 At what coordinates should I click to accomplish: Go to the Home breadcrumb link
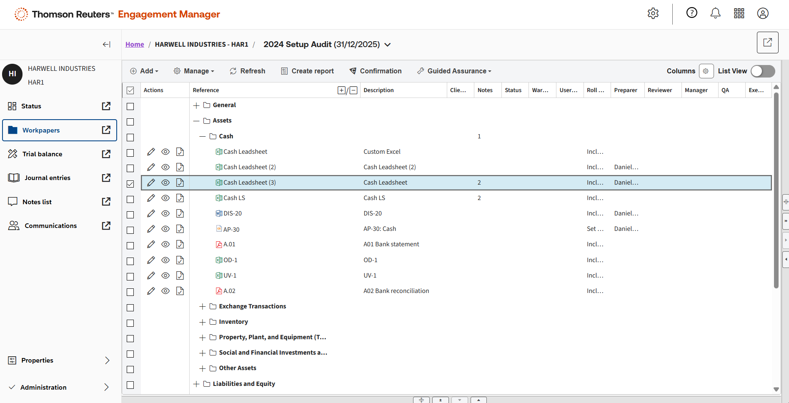pos(135,45)
